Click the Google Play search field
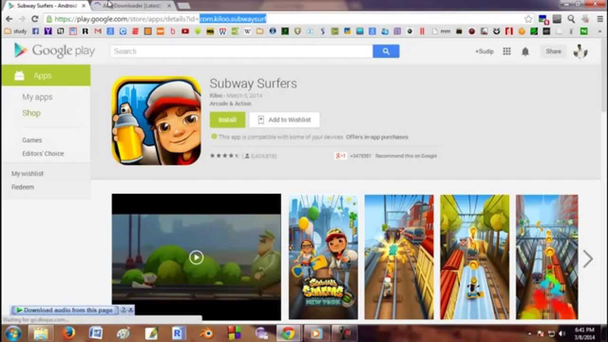Viewport: 608px width, 342px height. tap(241, 51)
